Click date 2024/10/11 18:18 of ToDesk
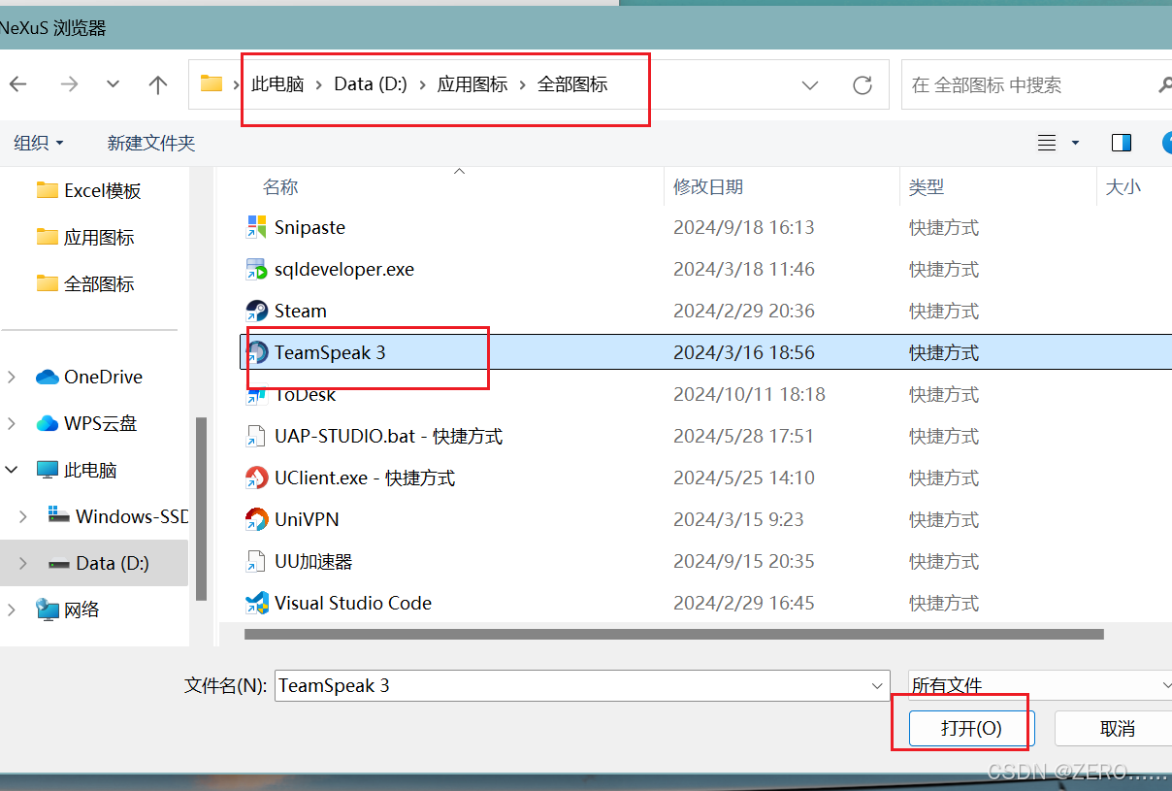The height and width of the screenshot is (791, 1172). (749, 395)
